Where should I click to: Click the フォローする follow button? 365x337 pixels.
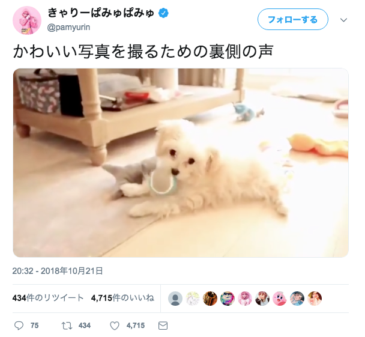pyautogui.click(x=293, y=19)
